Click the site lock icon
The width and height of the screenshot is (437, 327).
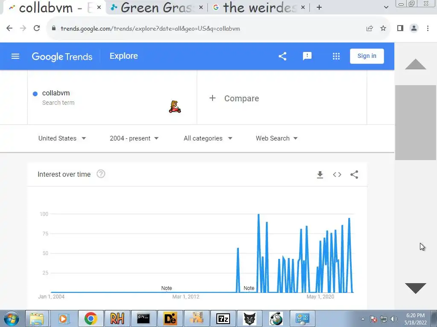tap(54, 29)
